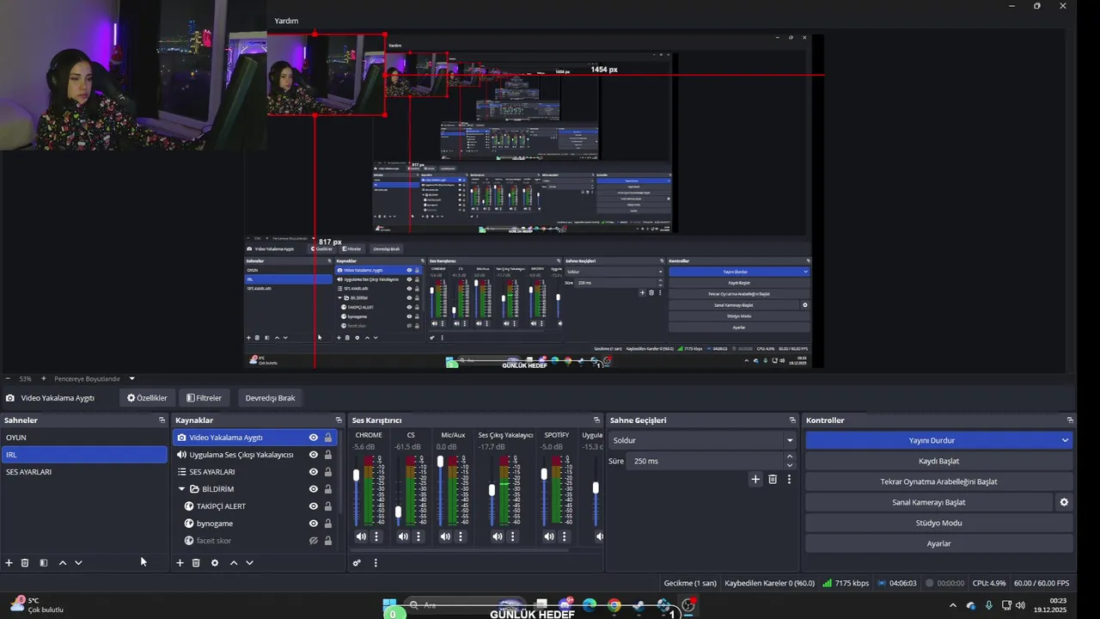This screenshot has width=1100, height=619.
Task: Zoom out the preview with minus icon
Action: pyautogui.click(x=8, y=378)
